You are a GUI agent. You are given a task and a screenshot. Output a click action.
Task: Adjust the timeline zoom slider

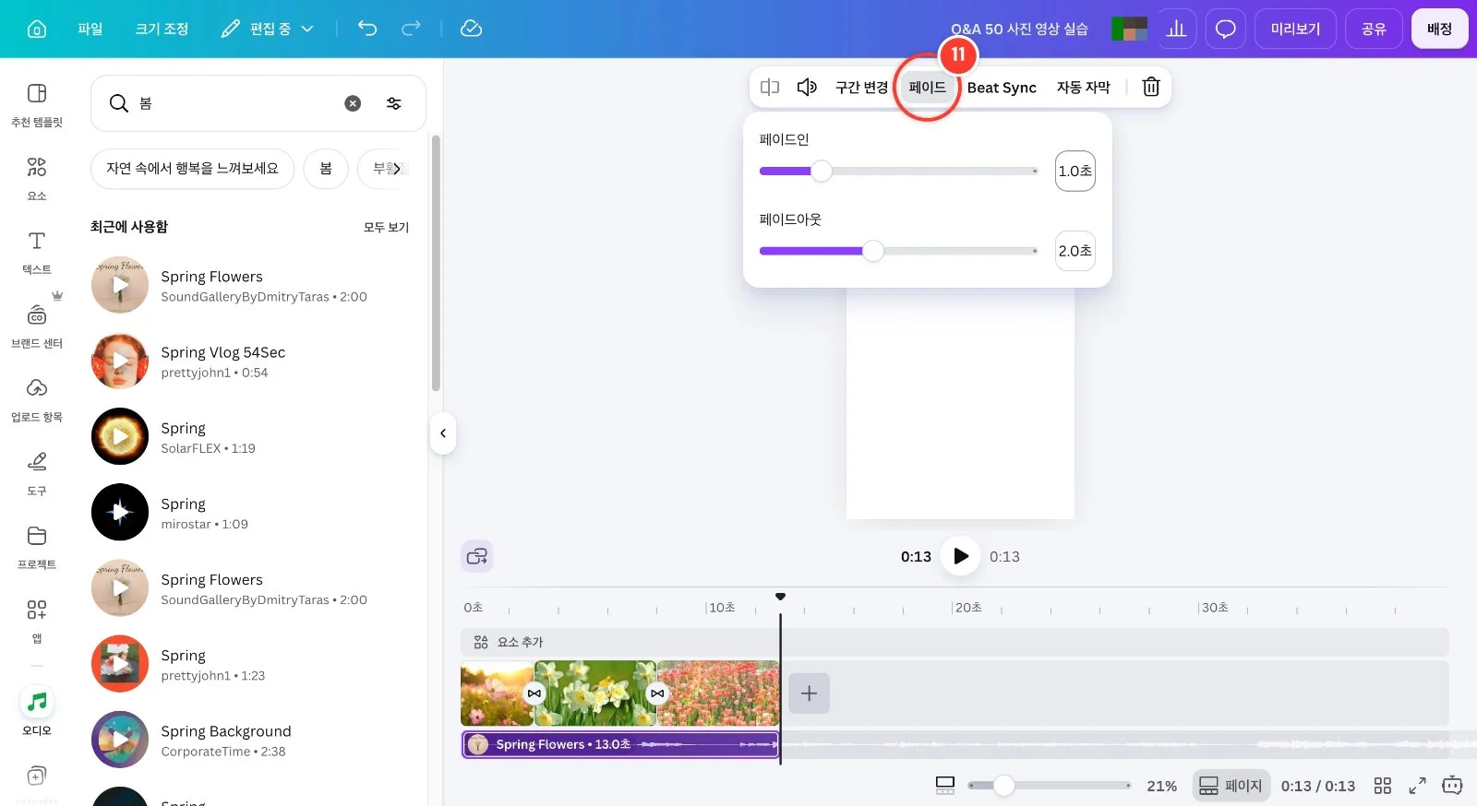(1004, 786)
